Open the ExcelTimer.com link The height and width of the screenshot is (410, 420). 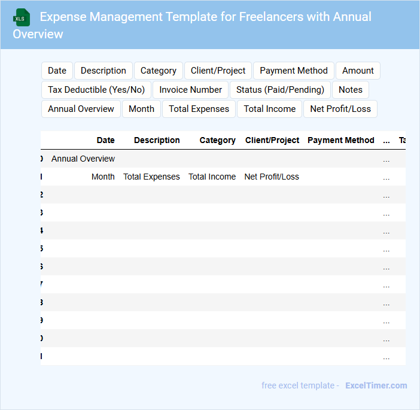click(x=376, y=385)
